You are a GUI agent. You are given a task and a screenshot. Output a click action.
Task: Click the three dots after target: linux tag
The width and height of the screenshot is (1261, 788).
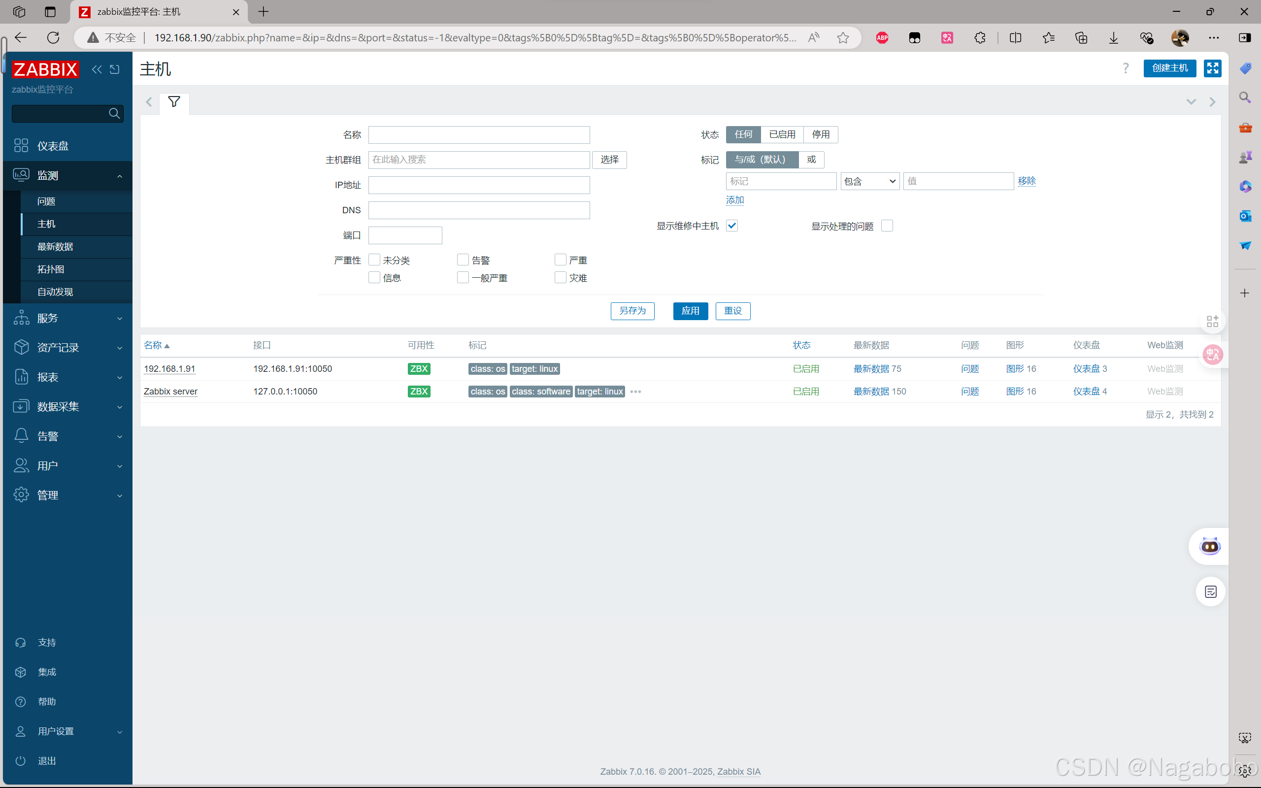(635, 392)
